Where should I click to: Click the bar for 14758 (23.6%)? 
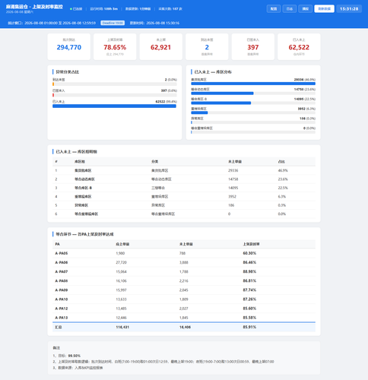click(x=222, y=93)
